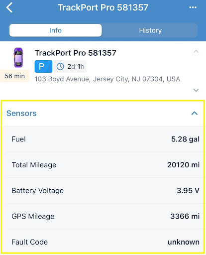Screen dimensions: 206x255
Task: Select the Total Mileage sensor row
Action: click(103, 165)
